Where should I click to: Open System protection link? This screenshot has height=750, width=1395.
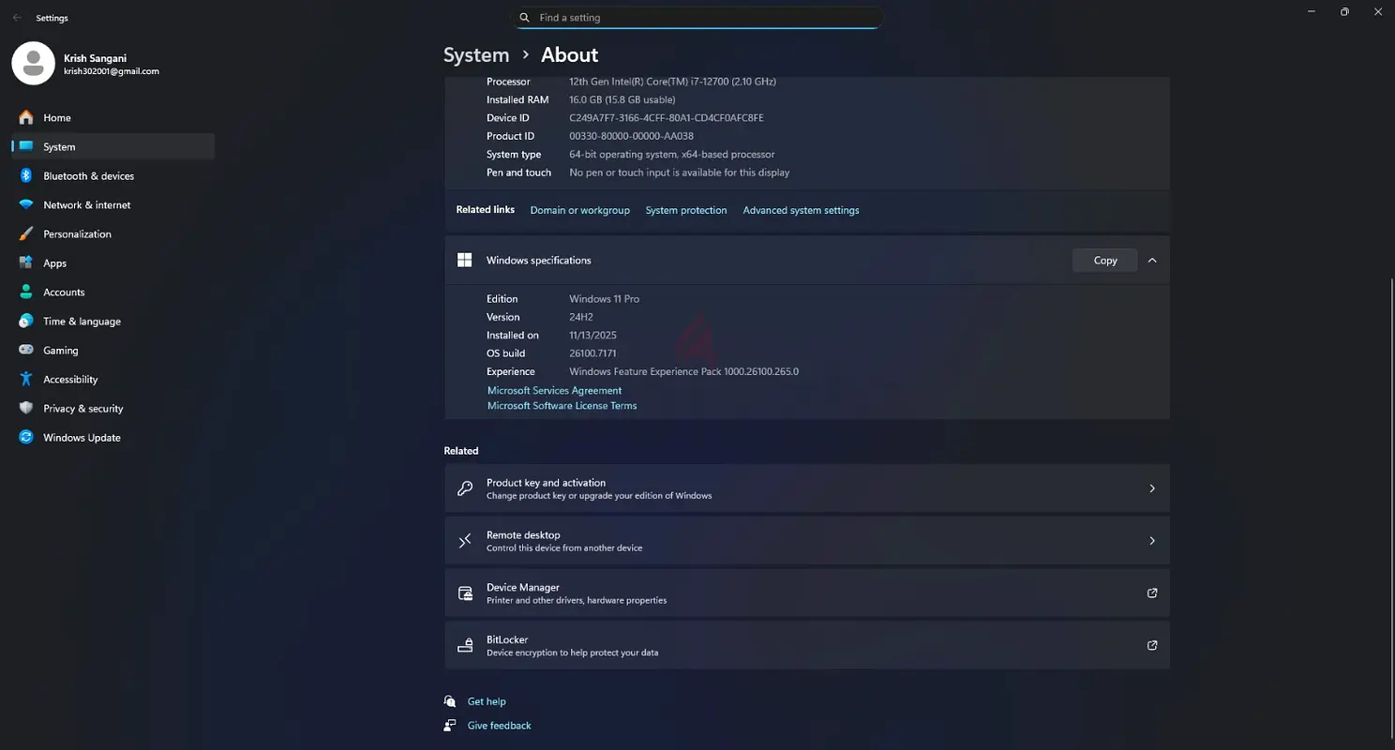pos(686,210)
